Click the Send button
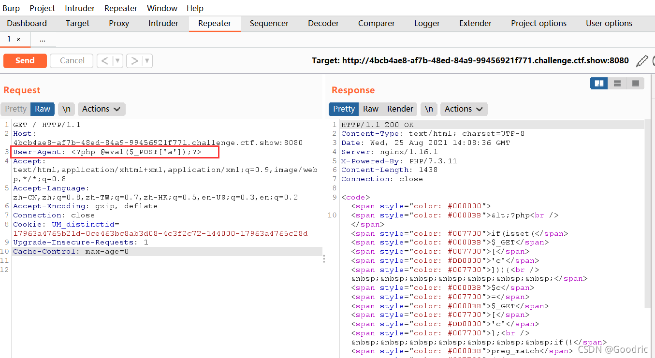The height and width of the screenshot is (358, 655). (25, 61)
